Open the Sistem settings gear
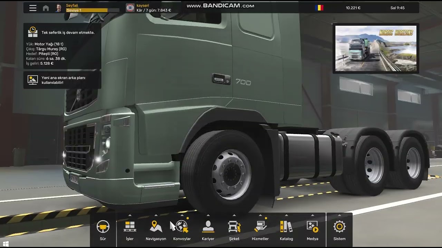The height and width of the screenshot is (248, 442). (x=339, y=230)
